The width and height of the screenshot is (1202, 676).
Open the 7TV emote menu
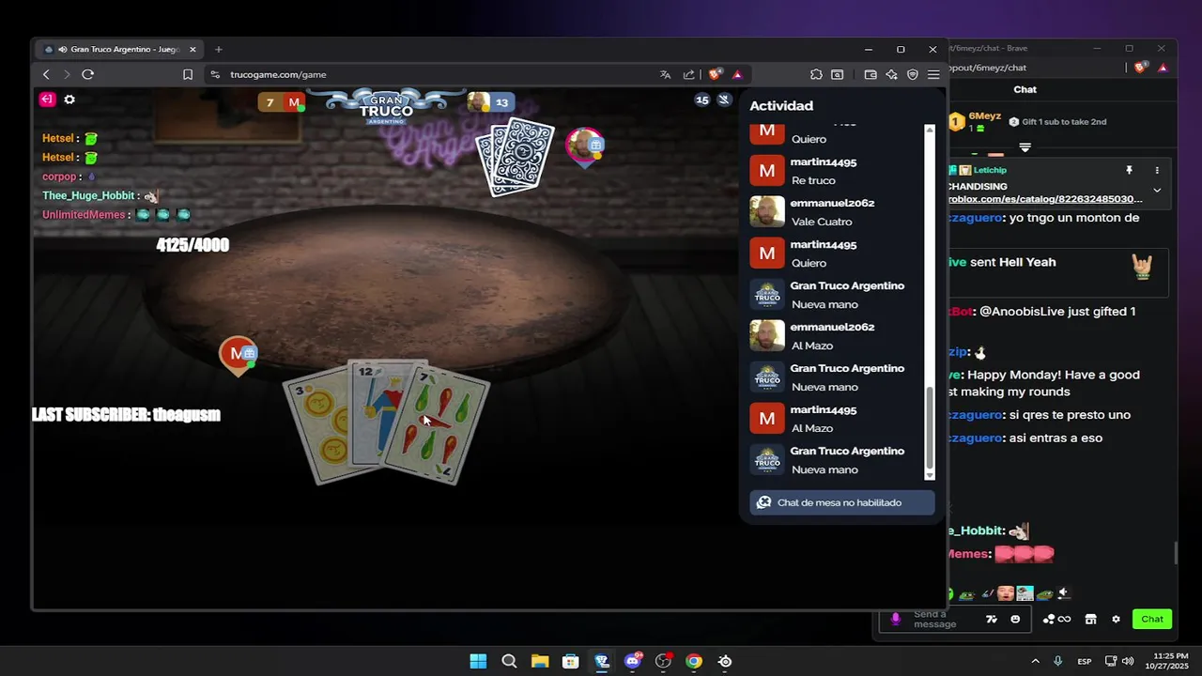991,619
